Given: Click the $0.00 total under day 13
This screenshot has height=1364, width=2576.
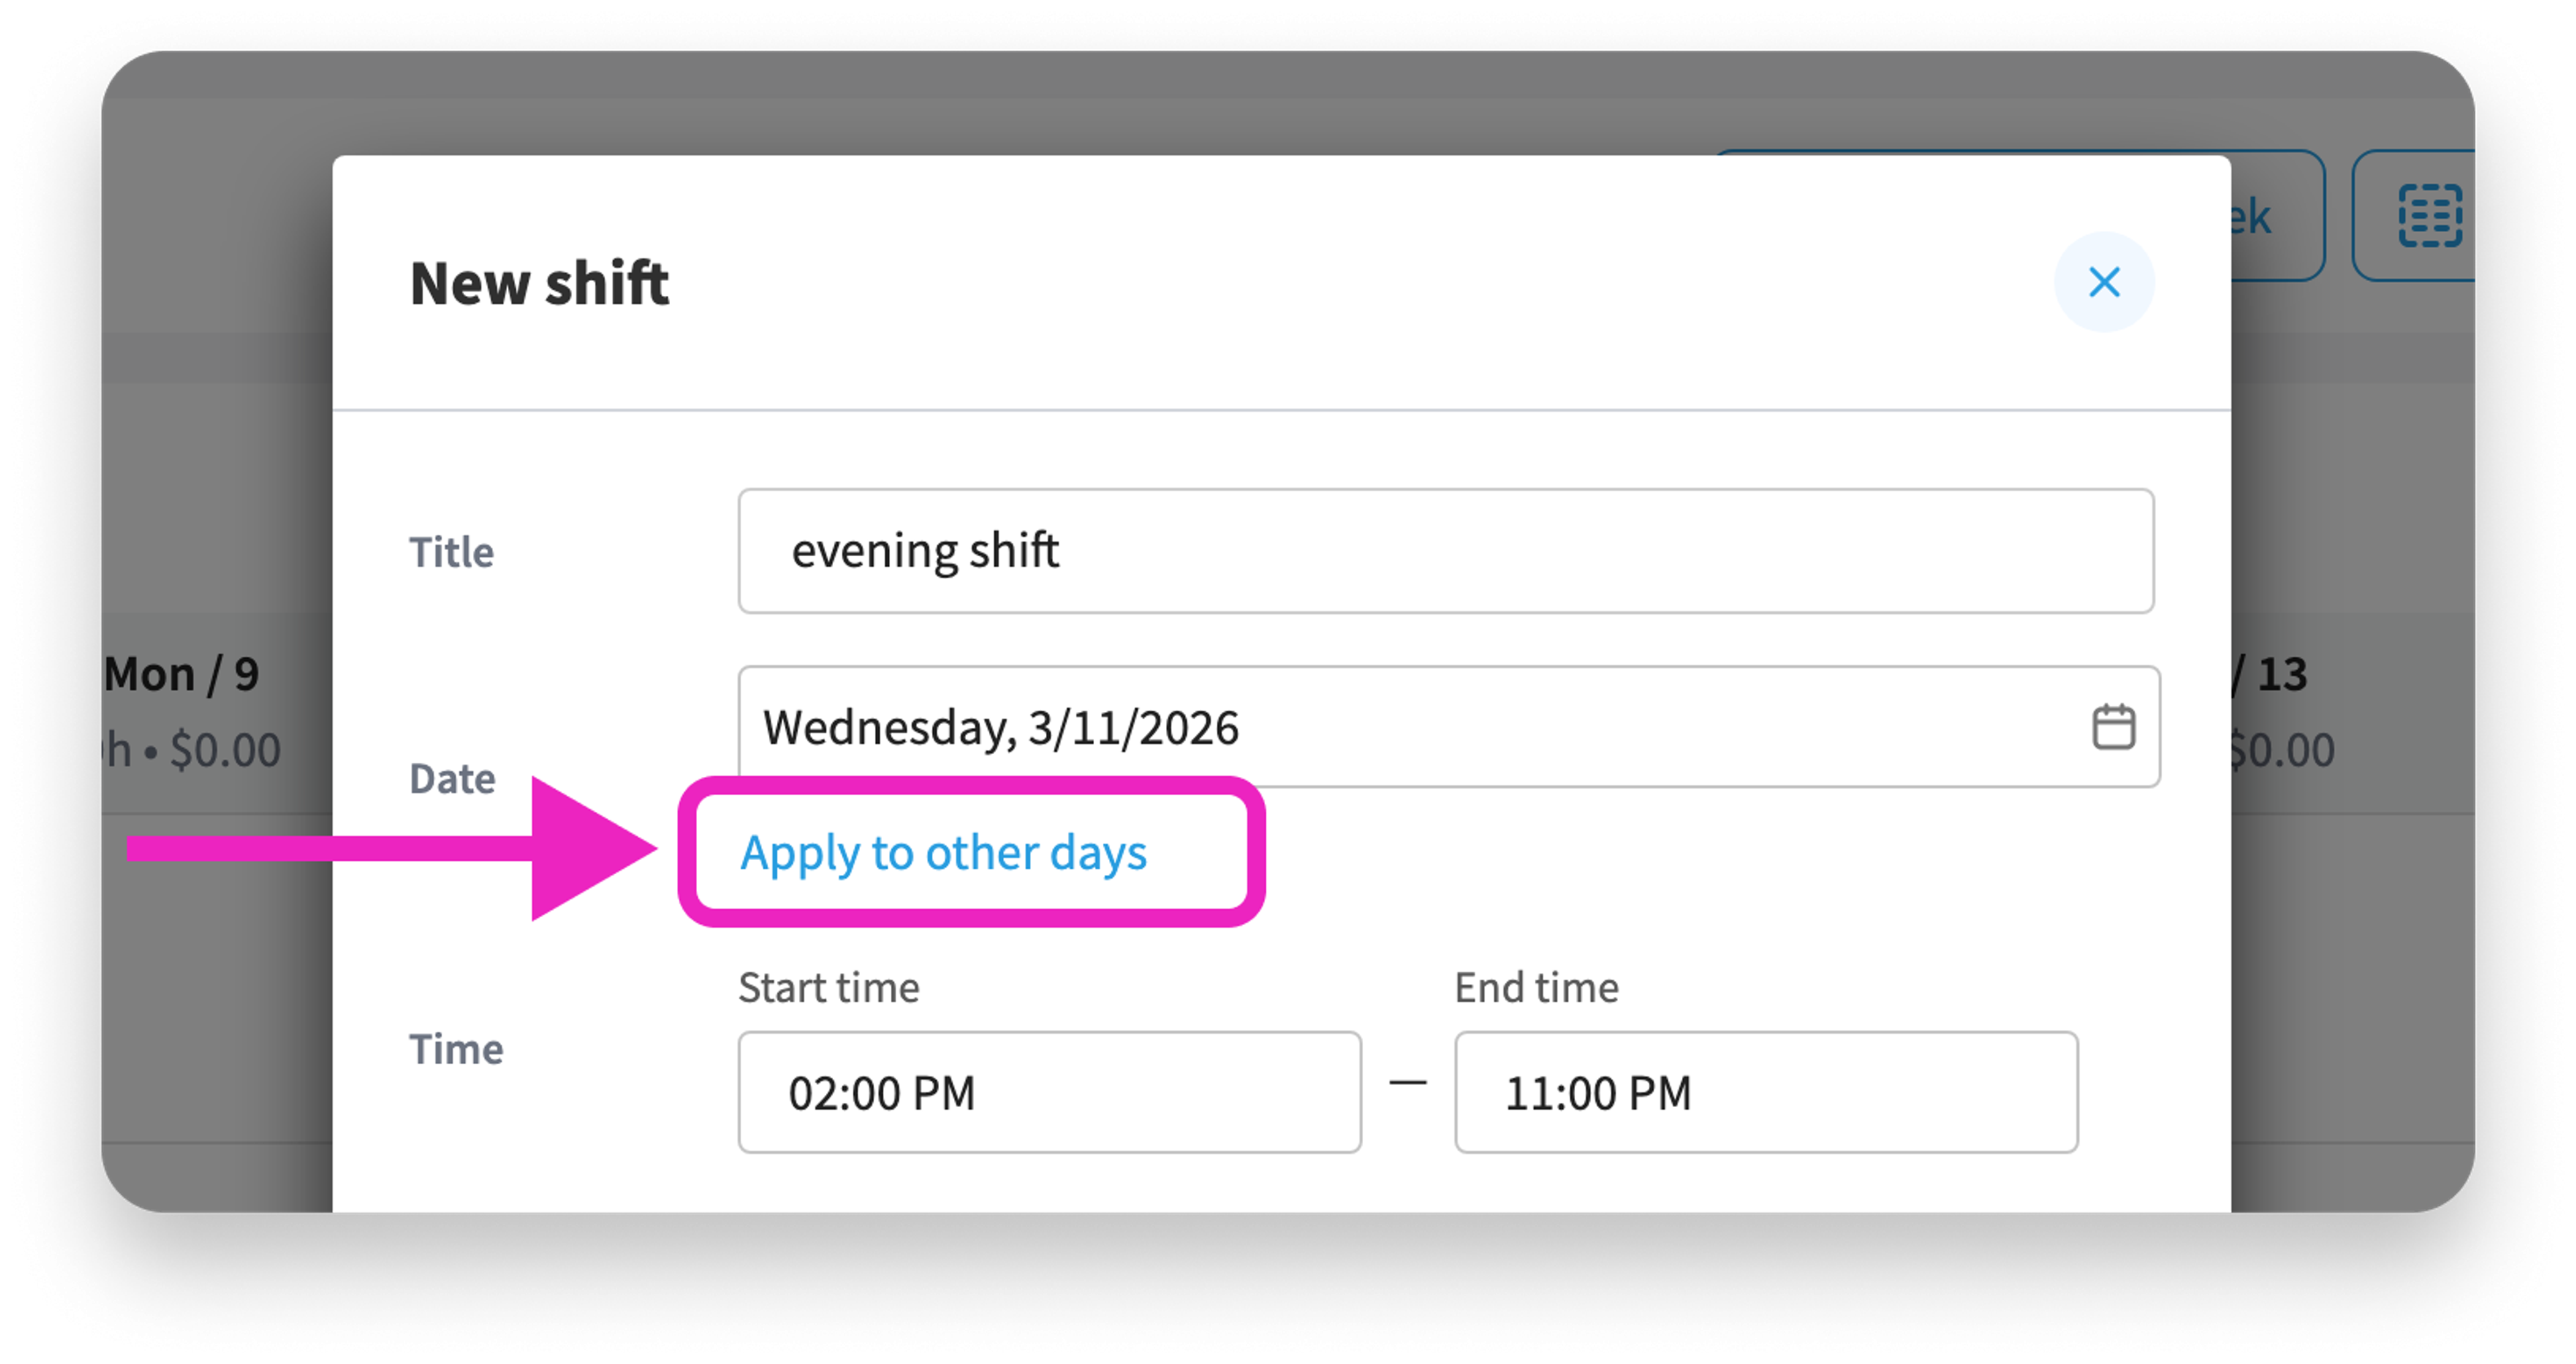Looking at the screenshot, I should pyautogui.click(x=2282, y=750).
